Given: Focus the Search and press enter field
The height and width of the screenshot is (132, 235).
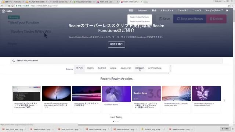Looking at the screenshot, I should pos(116,60).
